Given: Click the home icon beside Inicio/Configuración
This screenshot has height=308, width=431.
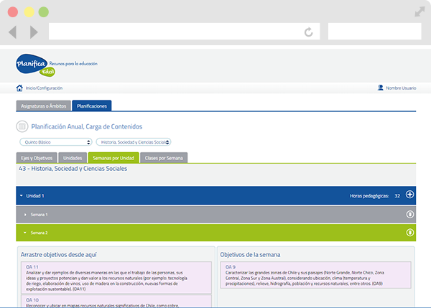Looking at the screenshot, I should pos(19,88).
